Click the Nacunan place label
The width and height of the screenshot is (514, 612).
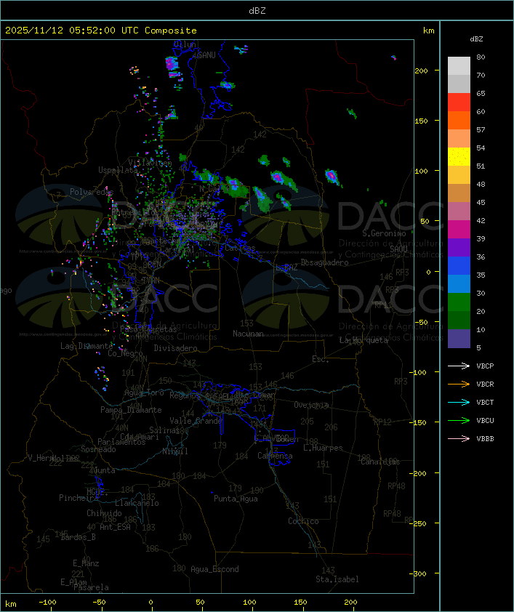click(248, 334)
